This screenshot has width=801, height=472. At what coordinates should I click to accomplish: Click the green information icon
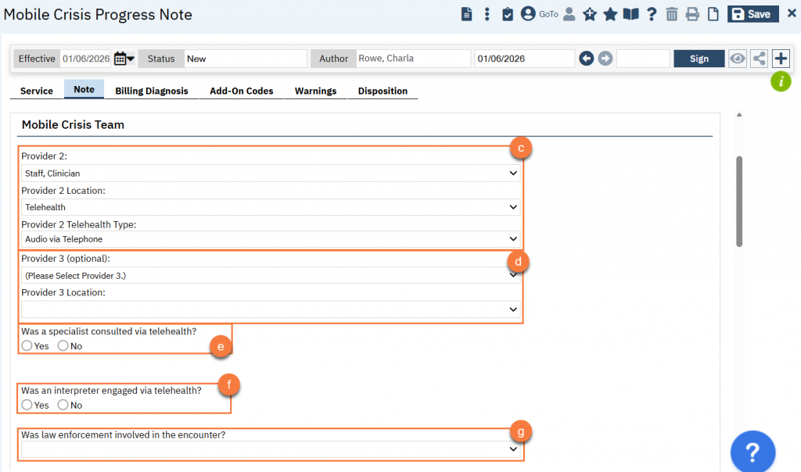coord(781,80)
